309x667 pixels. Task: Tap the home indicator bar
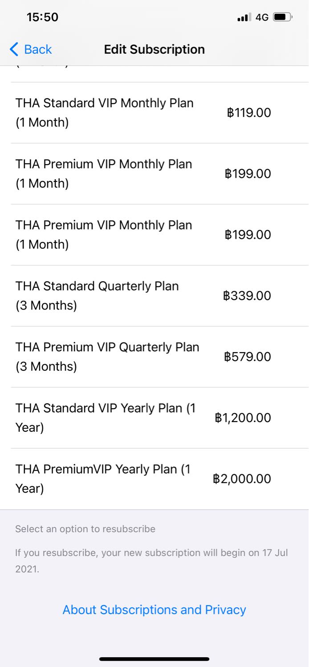pyautogui.click(x=154, y=659)
